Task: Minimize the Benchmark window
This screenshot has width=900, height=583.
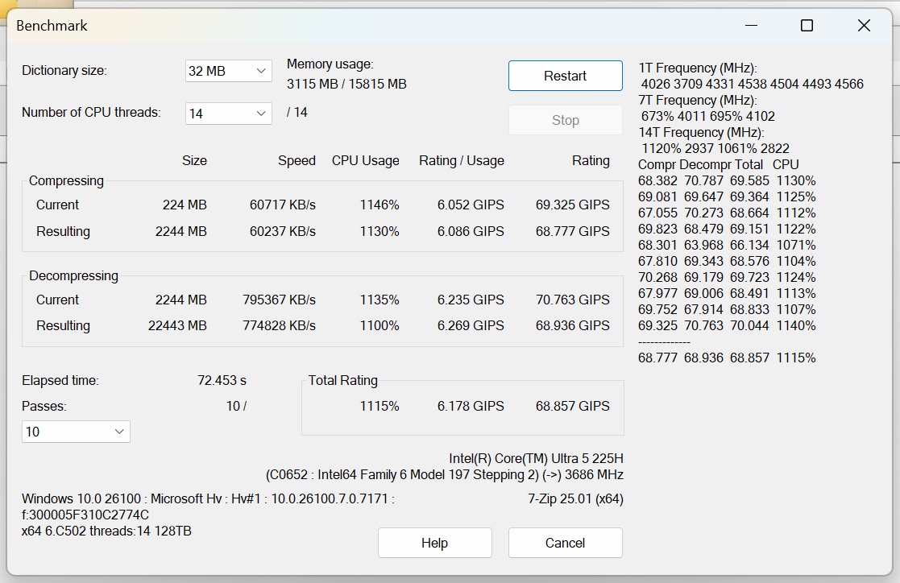Action: [751, 26]
